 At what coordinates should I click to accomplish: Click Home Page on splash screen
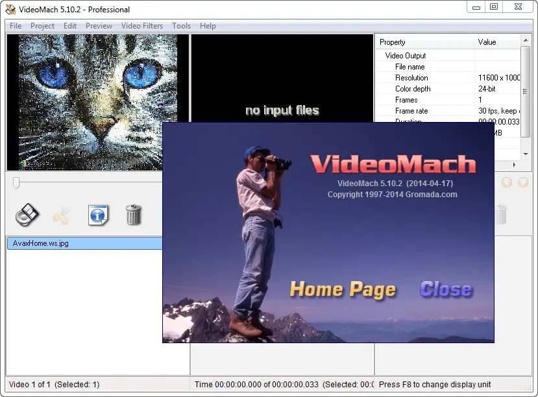tap(343, 290)
